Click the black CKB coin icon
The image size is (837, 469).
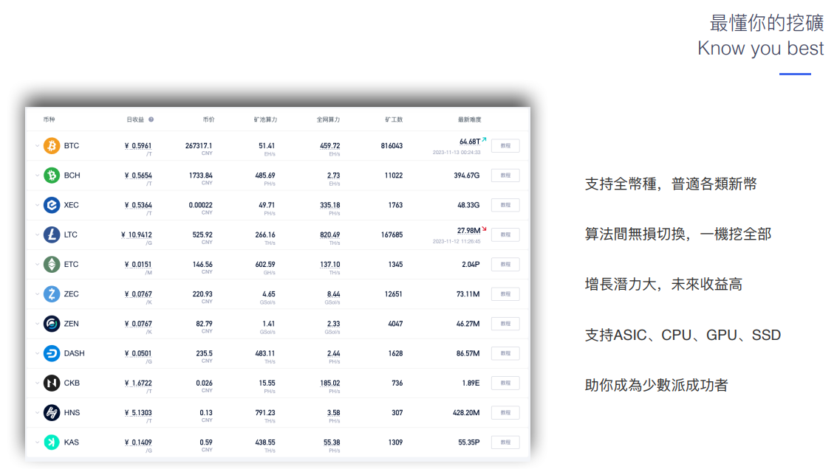point(52,383)
